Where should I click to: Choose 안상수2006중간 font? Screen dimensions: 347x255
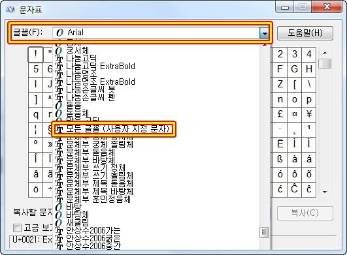[x=93, y=246]
